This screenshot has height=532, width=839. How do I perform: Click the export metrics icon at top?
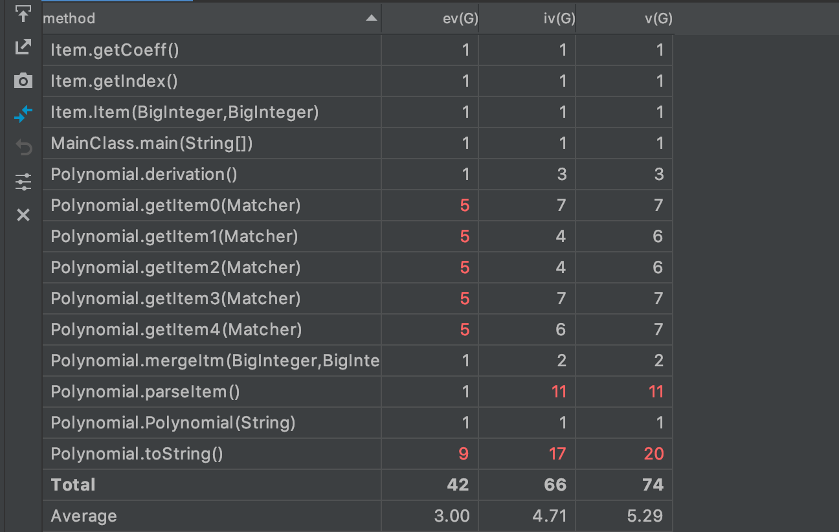23,13
